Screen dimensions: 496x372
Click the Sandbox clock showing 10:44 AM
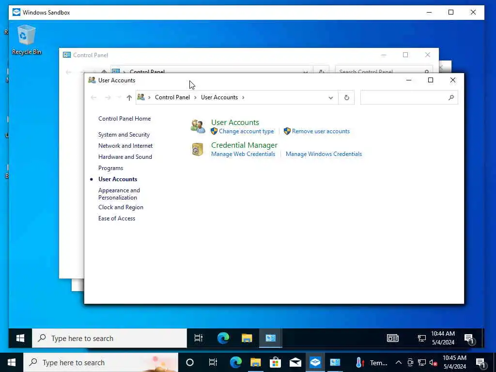pyautogui.click(x=443, y=338)
